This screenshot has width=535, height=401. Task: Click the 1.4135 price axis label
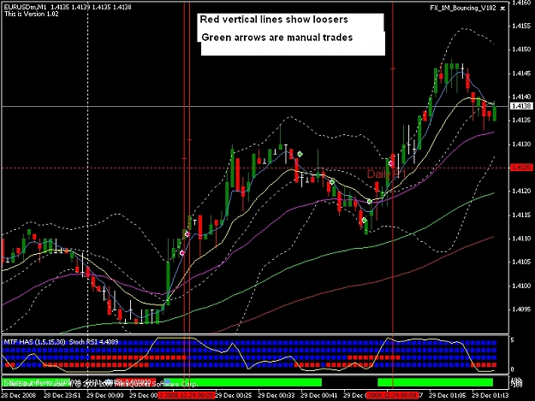[x=521, y=121]
